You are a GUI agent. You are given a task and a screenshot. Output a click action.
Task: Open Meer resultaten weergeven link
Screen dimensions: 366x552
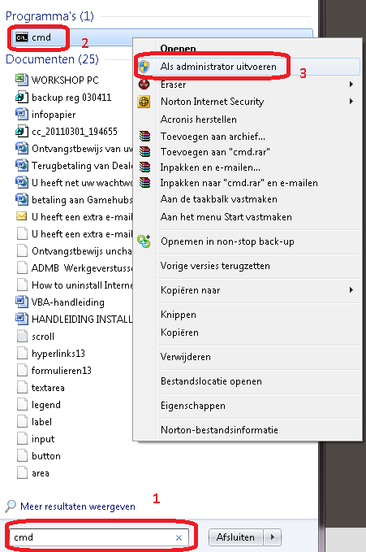point(78,506)
